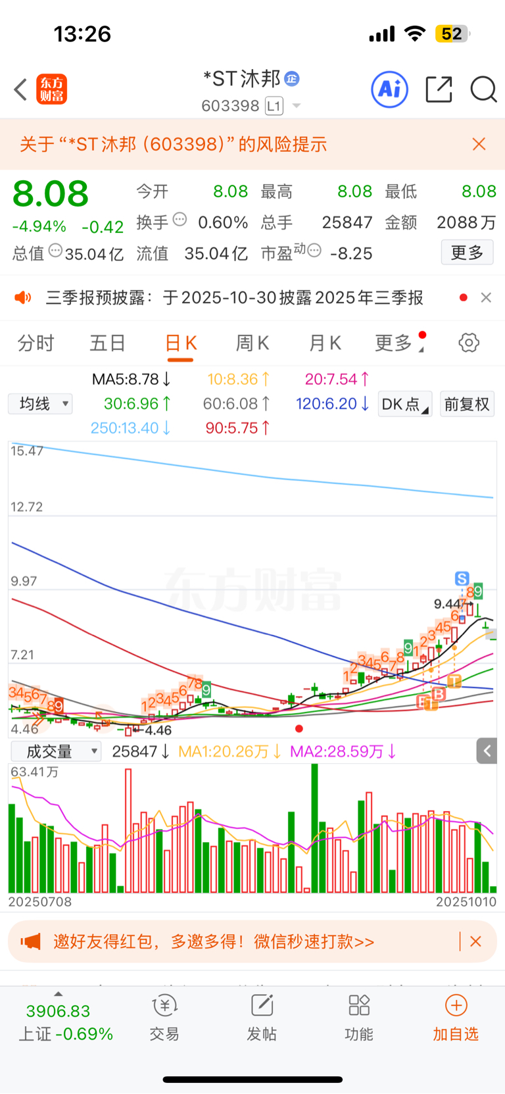The width and height of the screenshot is (505, 1094).
Task: Tap the price 8.08 display
Action: point(51,193)
